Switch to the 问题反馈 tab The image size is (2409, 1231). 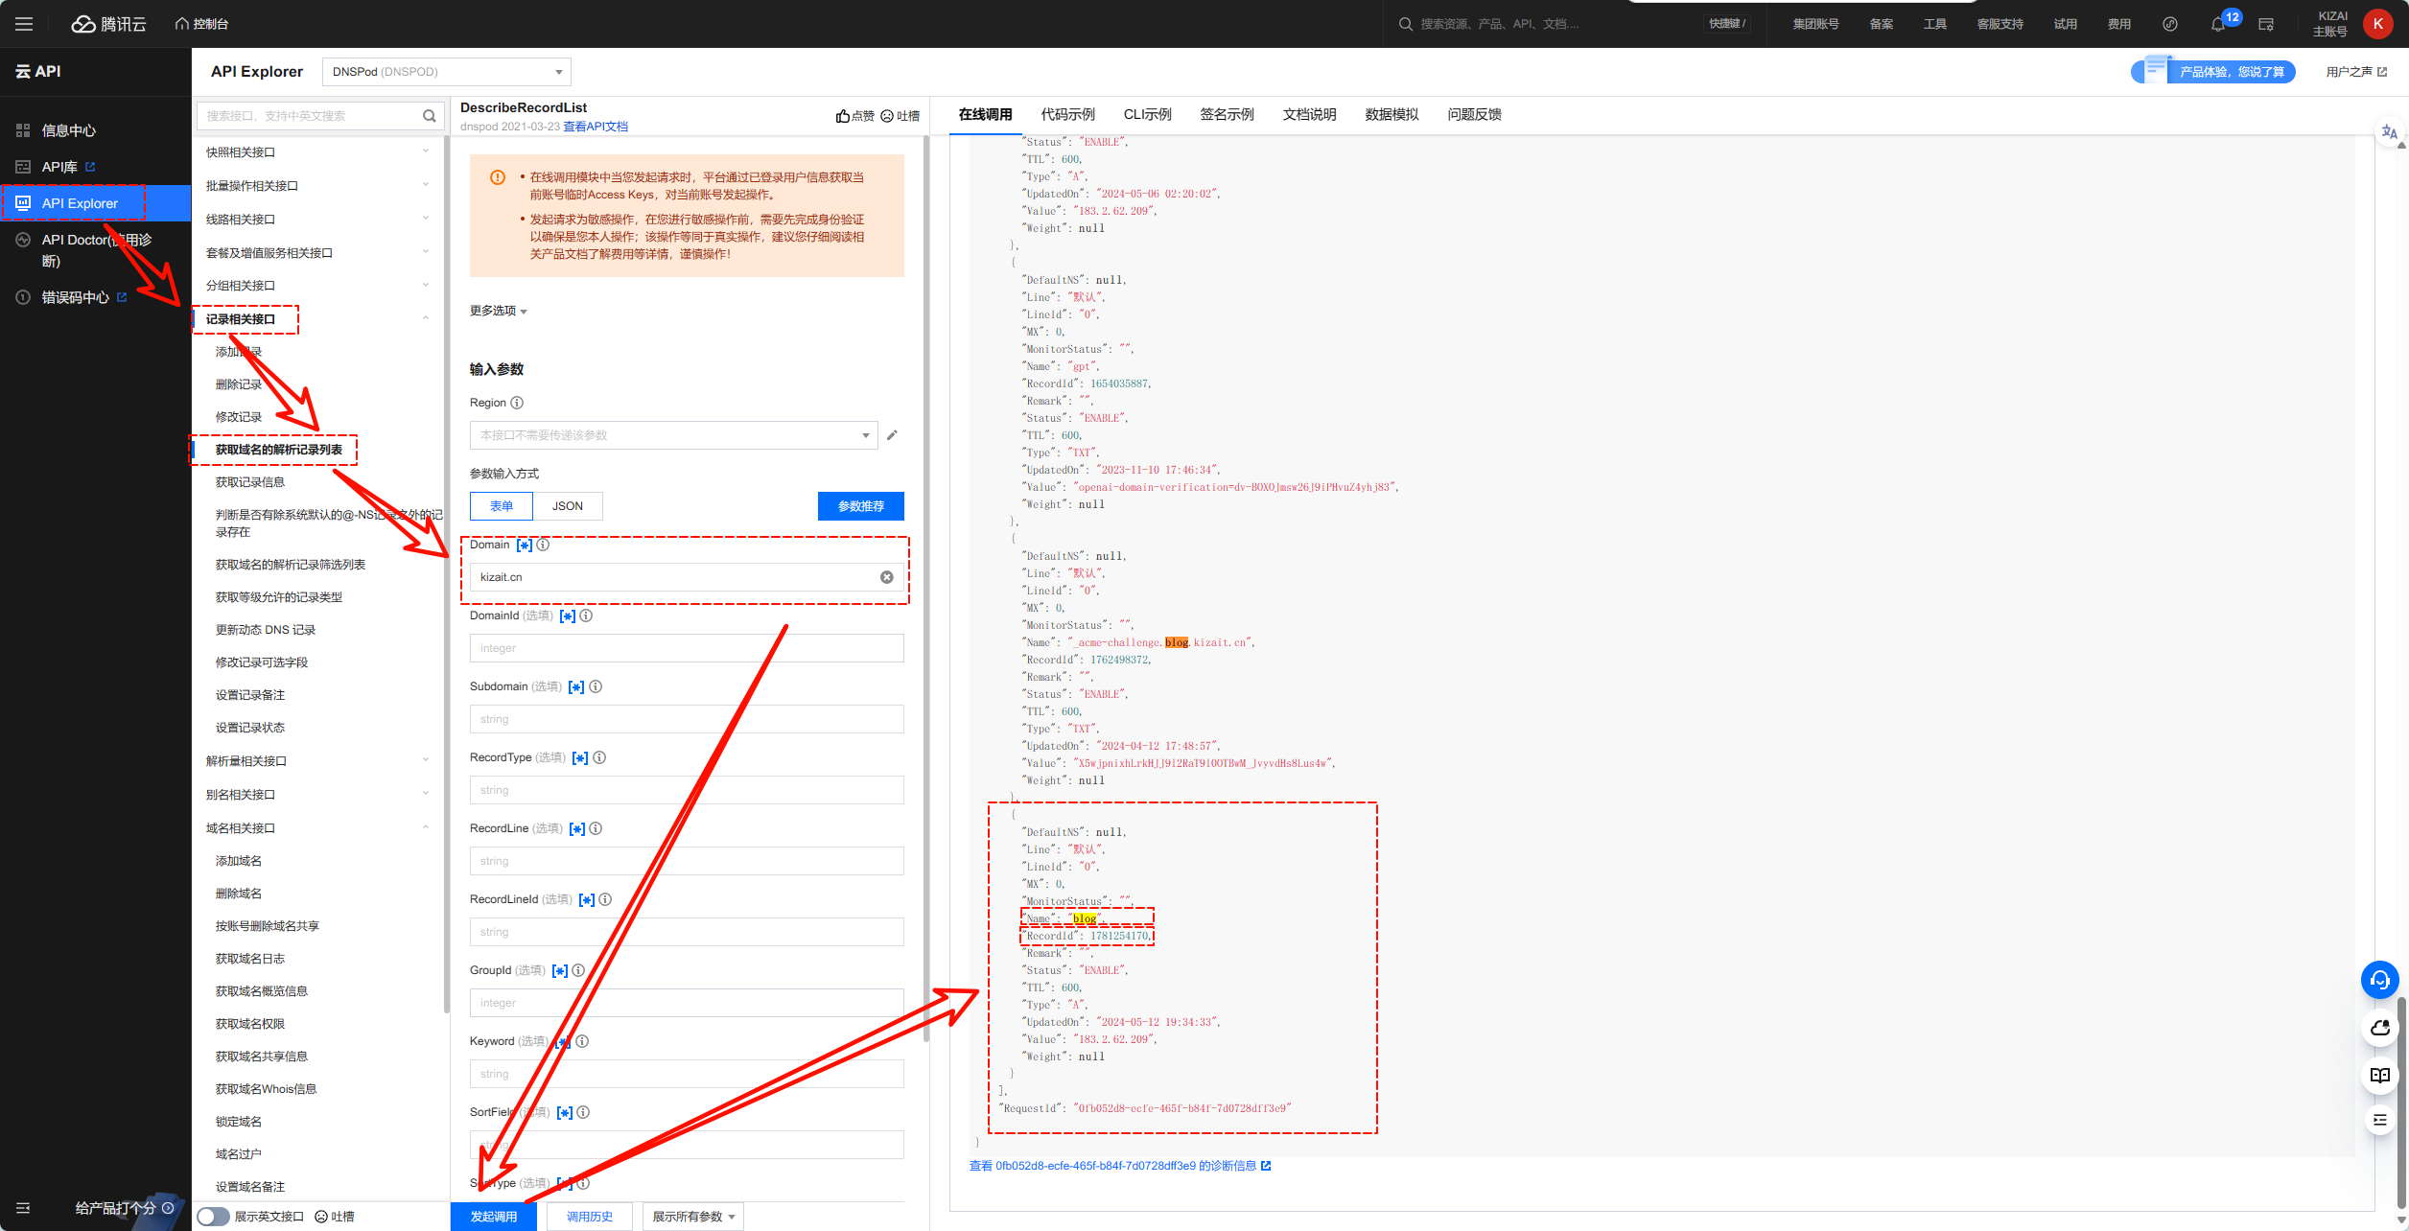point(1474,114)
